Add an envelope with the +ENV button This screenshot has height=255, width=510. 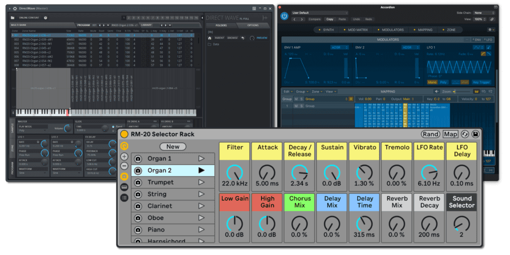coord(477,39)
